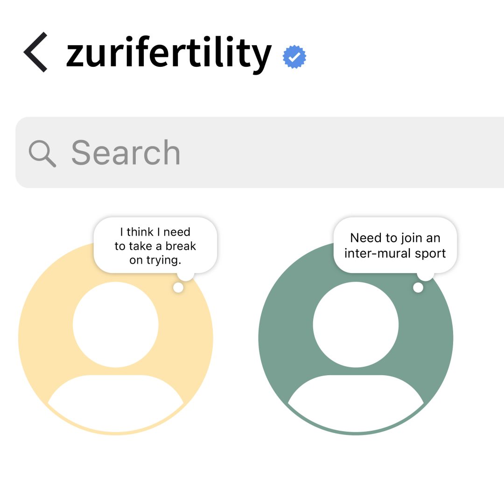Tap the "inter-mural sport" text line
Screen dimensions: 504x504
point(395,253)
